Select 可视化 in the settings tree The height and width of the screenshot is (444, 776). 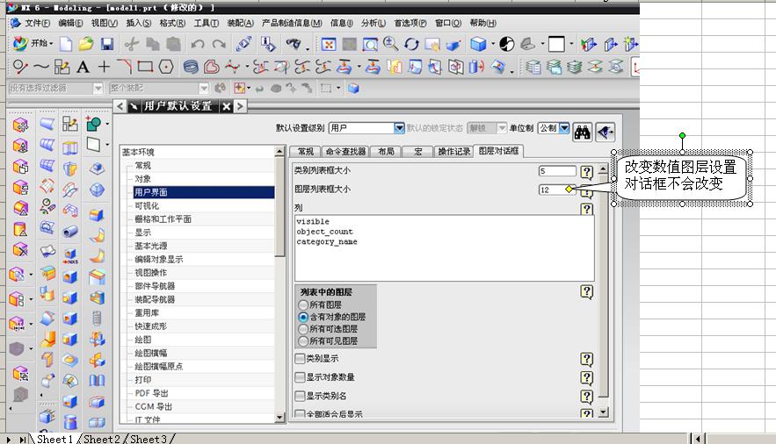147,205
